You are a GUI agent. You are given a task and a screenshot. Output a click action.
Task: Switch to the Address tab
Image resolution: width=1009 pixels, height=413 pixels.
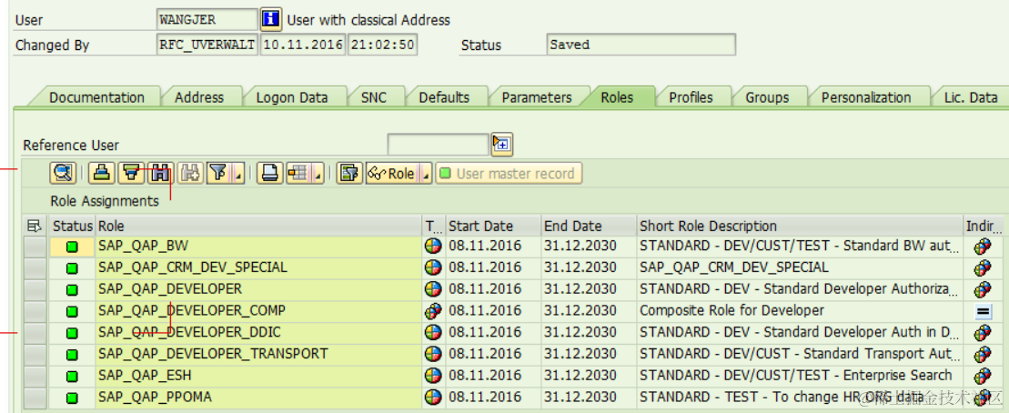(199, 97)
